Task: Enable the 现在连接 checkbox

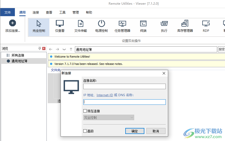Action: coord(85,111)
